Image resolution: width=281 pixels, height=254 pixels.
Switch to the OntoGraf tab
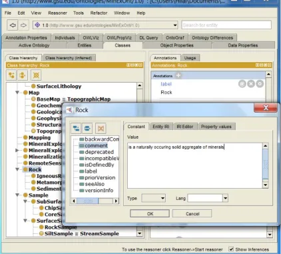[x=175, y=37]
